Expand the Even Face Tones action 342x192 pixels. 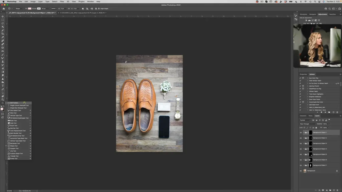click(308, 99)
